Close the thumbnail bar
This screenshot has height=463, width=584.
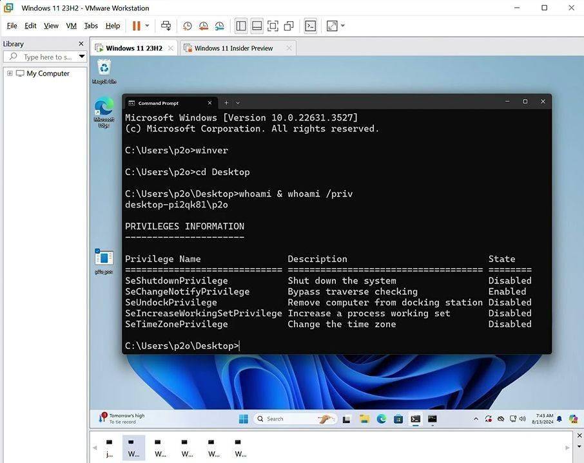(579, 435)
